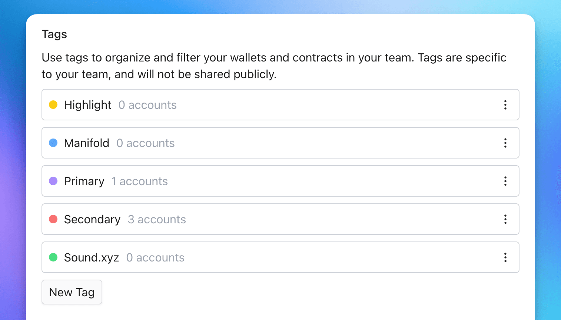Click the Tags heading
The image size is (561, 320).
click(x=54, y=34)
